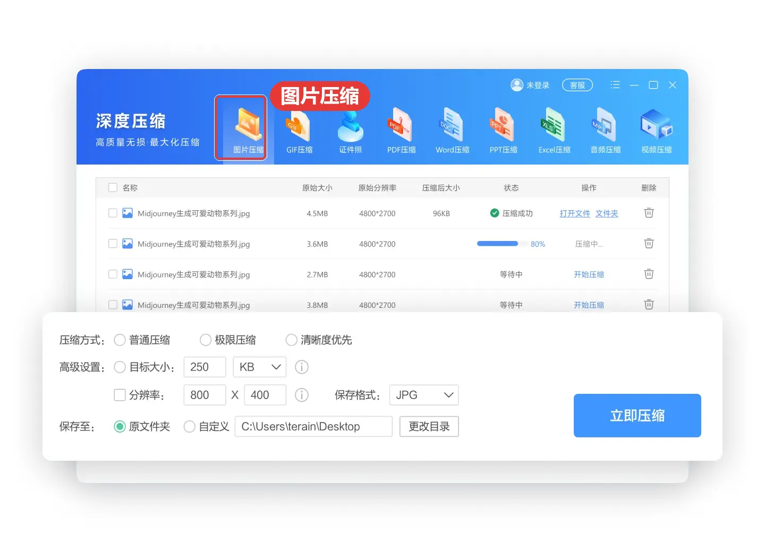The image size is (765, 552).
Task: Click image file icon of 3.6MB row
Action: pos(127,244)
